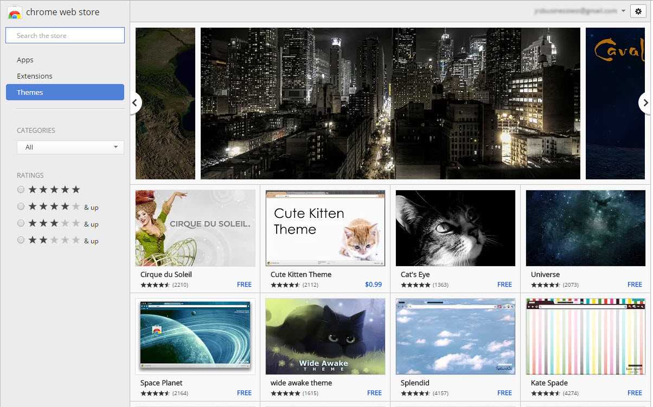Viewport: 653px width, 407px height.
Task: Expand the Categories 'All' dropdown
Action: (x=71, y=147)
